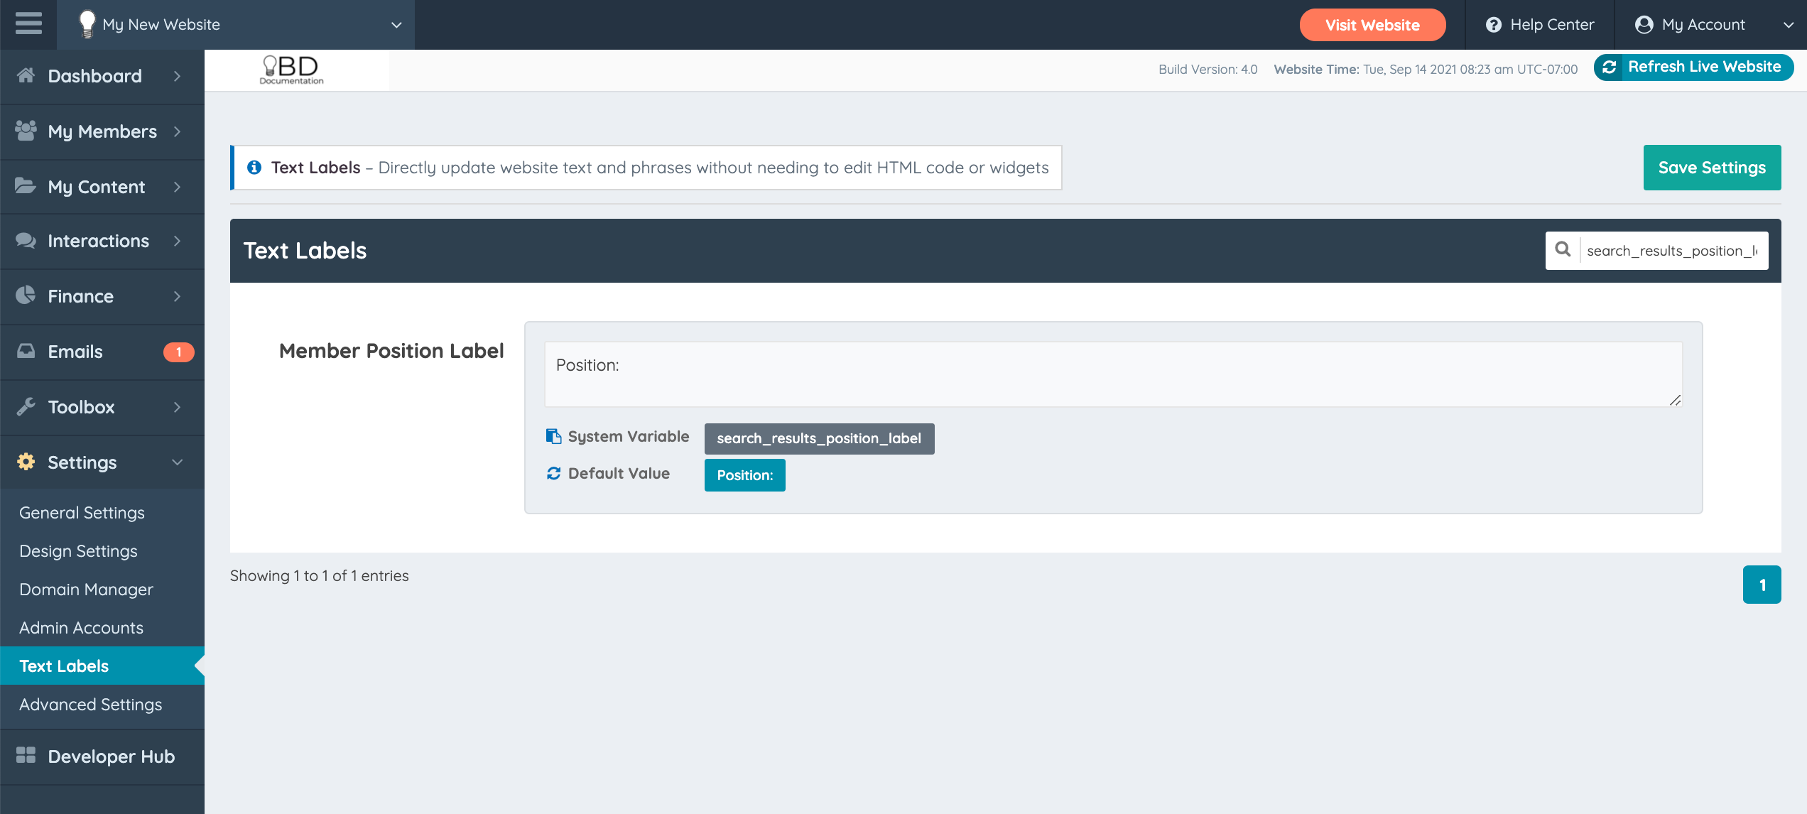Click the Default Value refresh icon

(553, 473)
